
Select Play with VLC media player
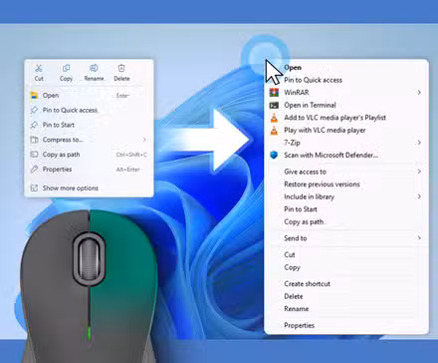pyautogui.click(x=325, y=130)
